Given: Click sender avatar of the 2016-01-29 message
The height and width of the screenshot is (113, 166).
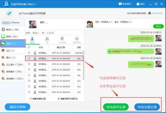Looking at the screenshot, I should [158, 64].
